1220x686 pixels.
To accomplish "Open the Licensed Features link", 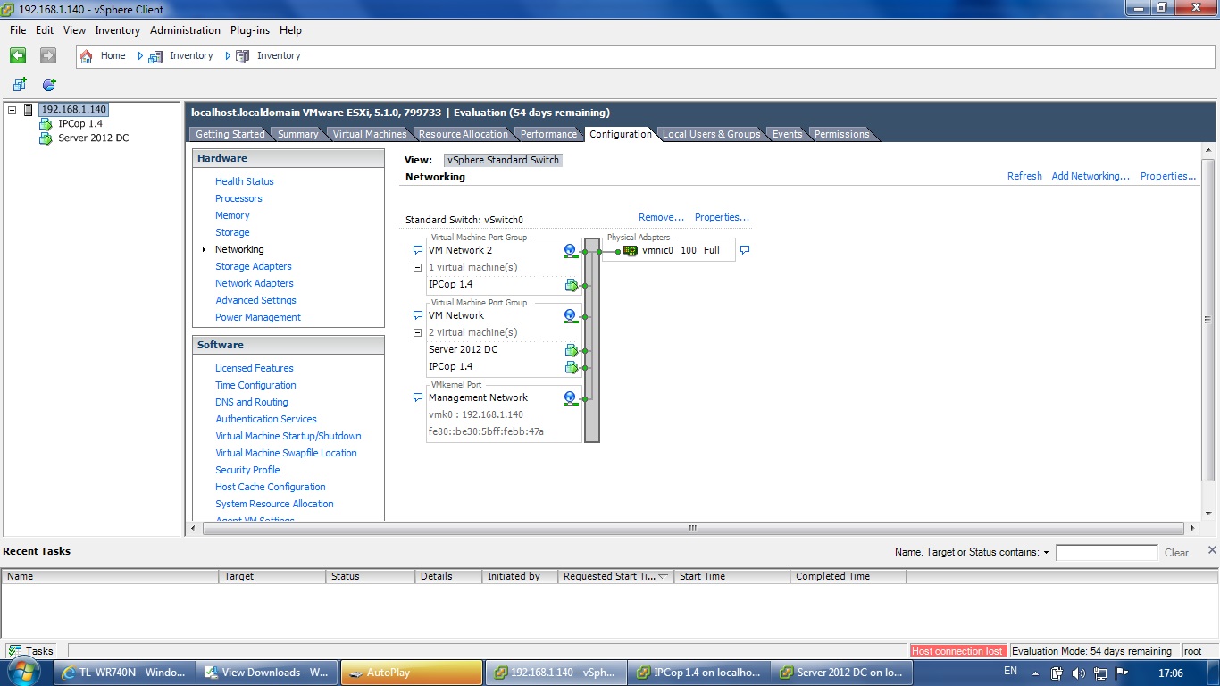I will 255,368.
